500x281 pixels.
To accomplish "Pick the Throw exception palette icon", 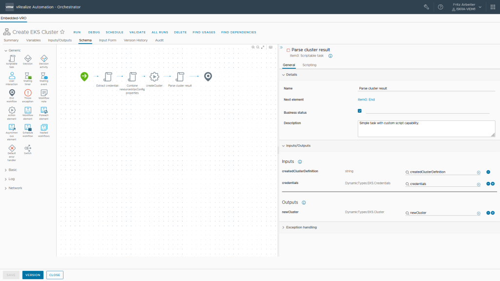I will coord(28,93).
